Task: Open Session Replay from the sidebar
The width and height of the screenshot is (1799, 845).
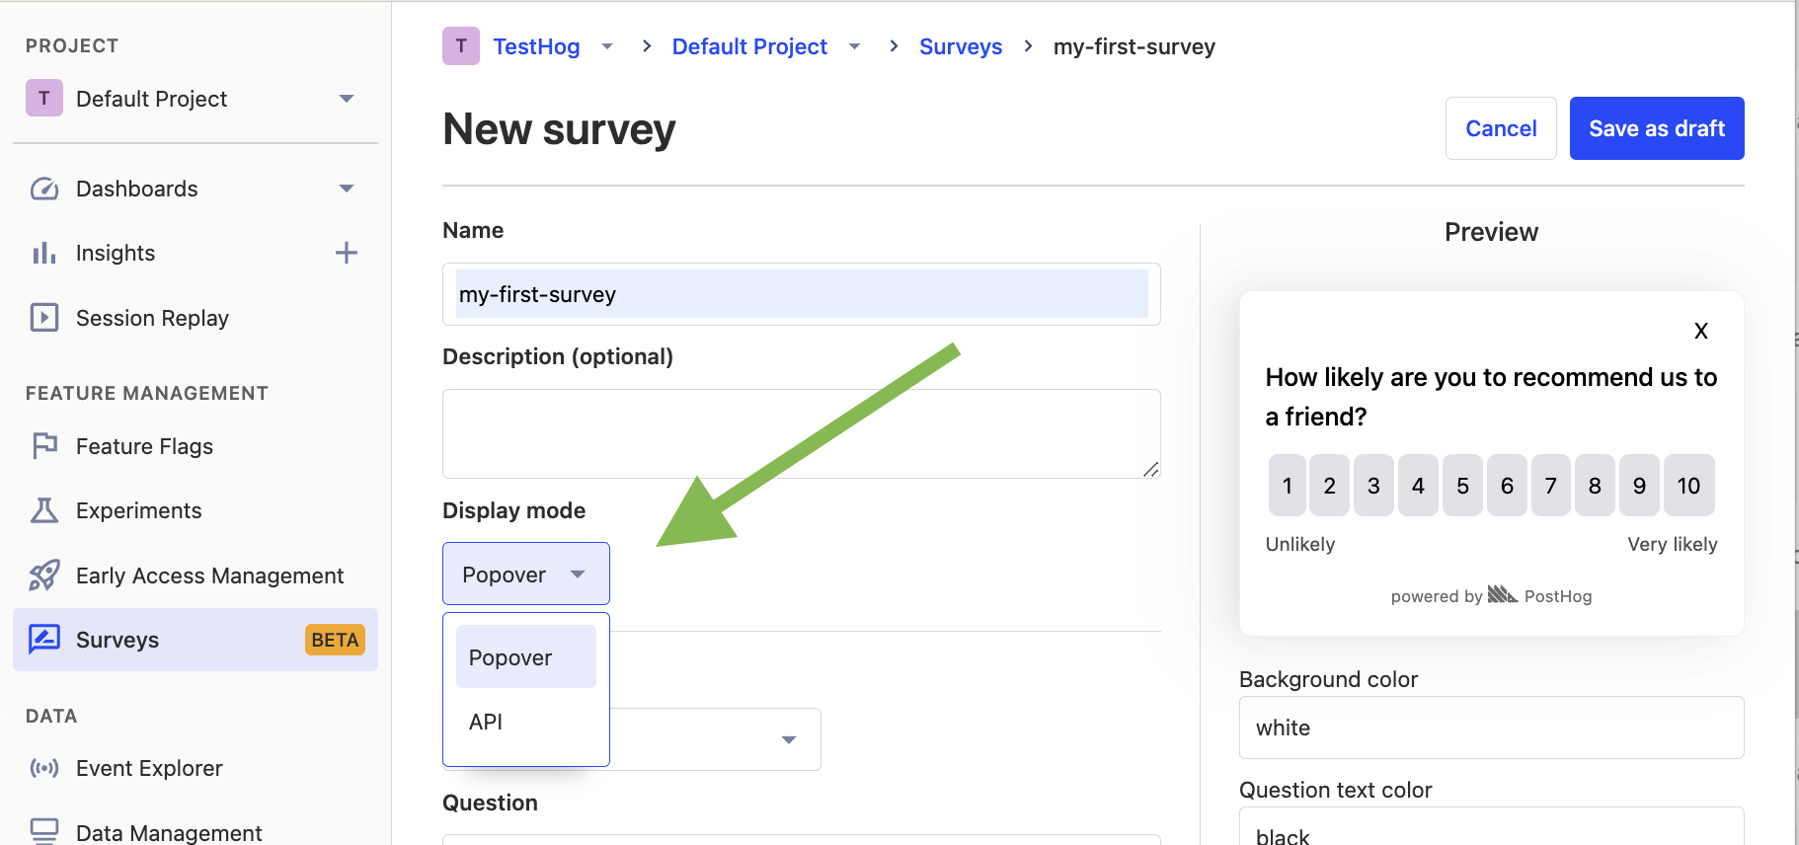Action: (152, 318)
